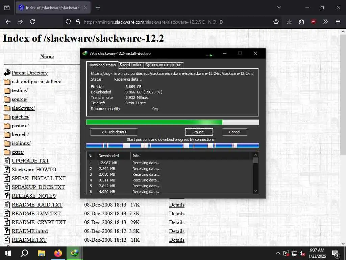Switch to Internet Download Manager taskbar icon
346x260 pixels.
click(75, 253)
